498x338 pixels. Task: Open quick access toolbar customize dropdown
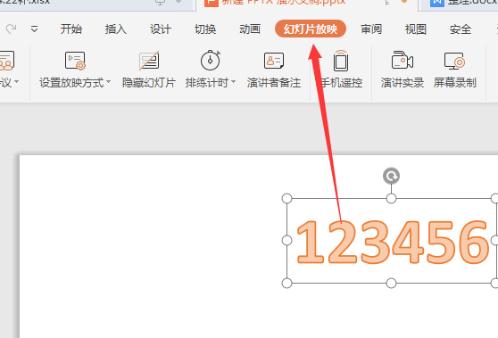click(x=34, y=29)
